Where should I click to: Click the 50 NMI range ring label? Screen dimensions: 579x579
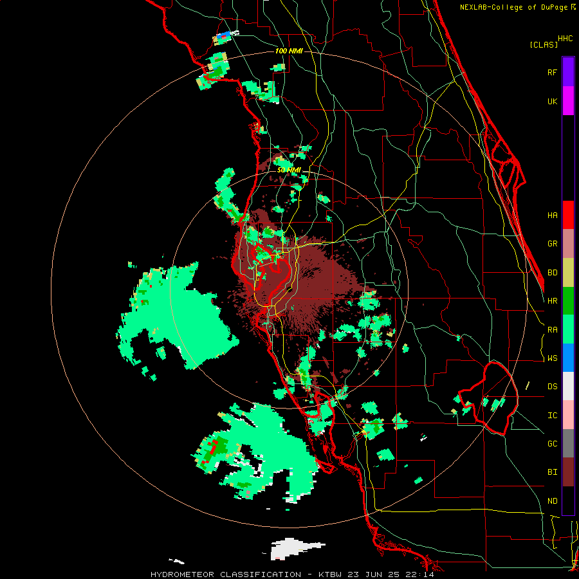[x=289, y=170]
